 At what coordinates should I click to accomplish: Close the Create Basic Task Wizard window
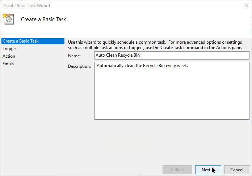click(246, 6)
